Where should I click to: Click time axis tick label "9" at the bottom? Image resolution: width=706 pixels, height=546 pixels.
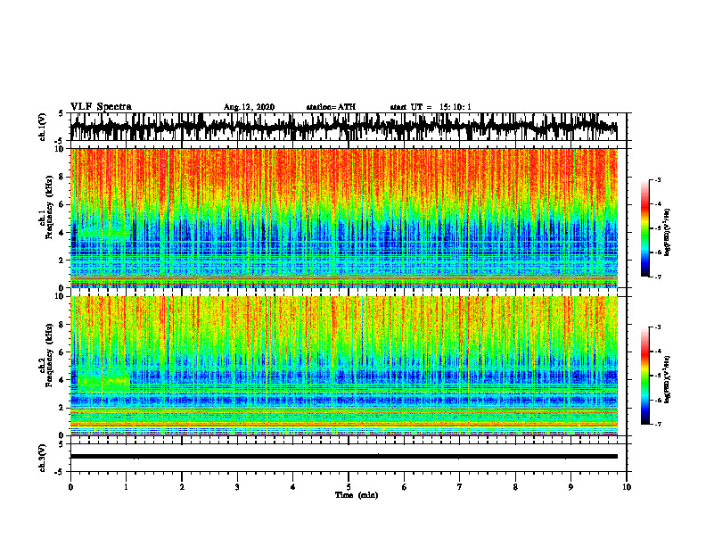(571, 487)
